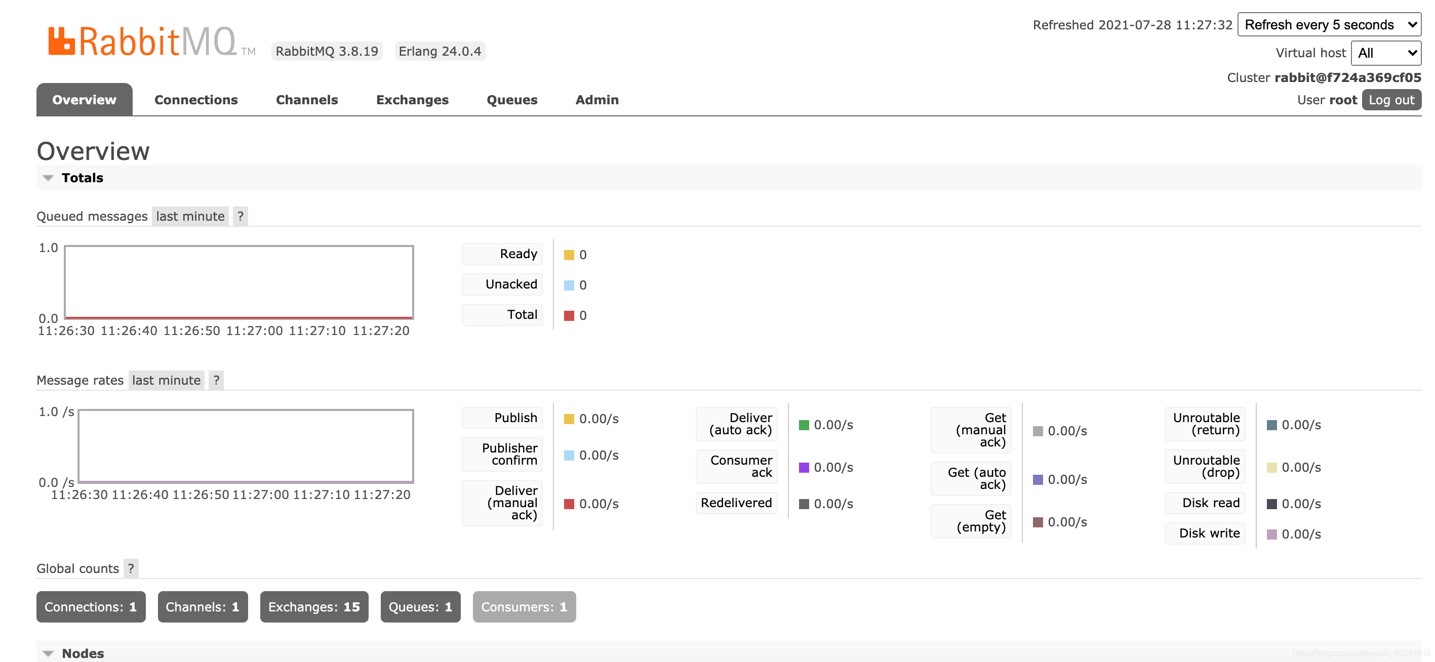
Task: Click the RabbitMQ logo
Action: [x=142, y=42]
